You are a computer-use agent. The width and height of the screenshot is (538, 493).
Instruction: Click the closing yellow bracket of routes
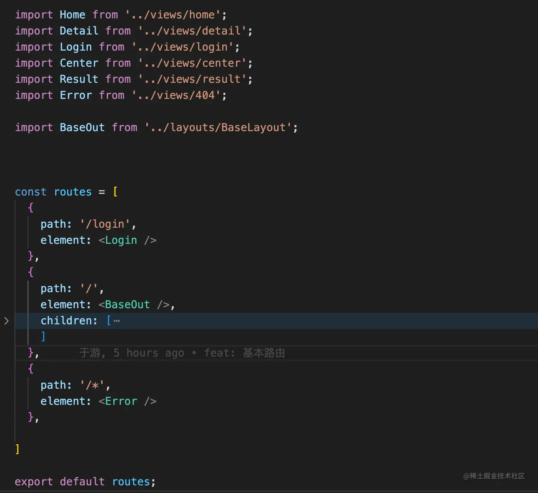(x=17, y=449)
